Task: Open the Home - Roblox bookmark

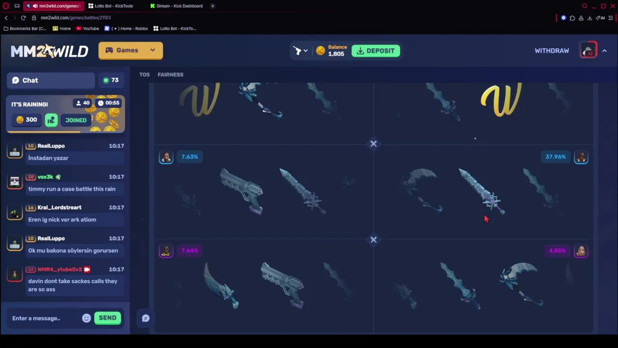Action: click(x=126, y=29)
